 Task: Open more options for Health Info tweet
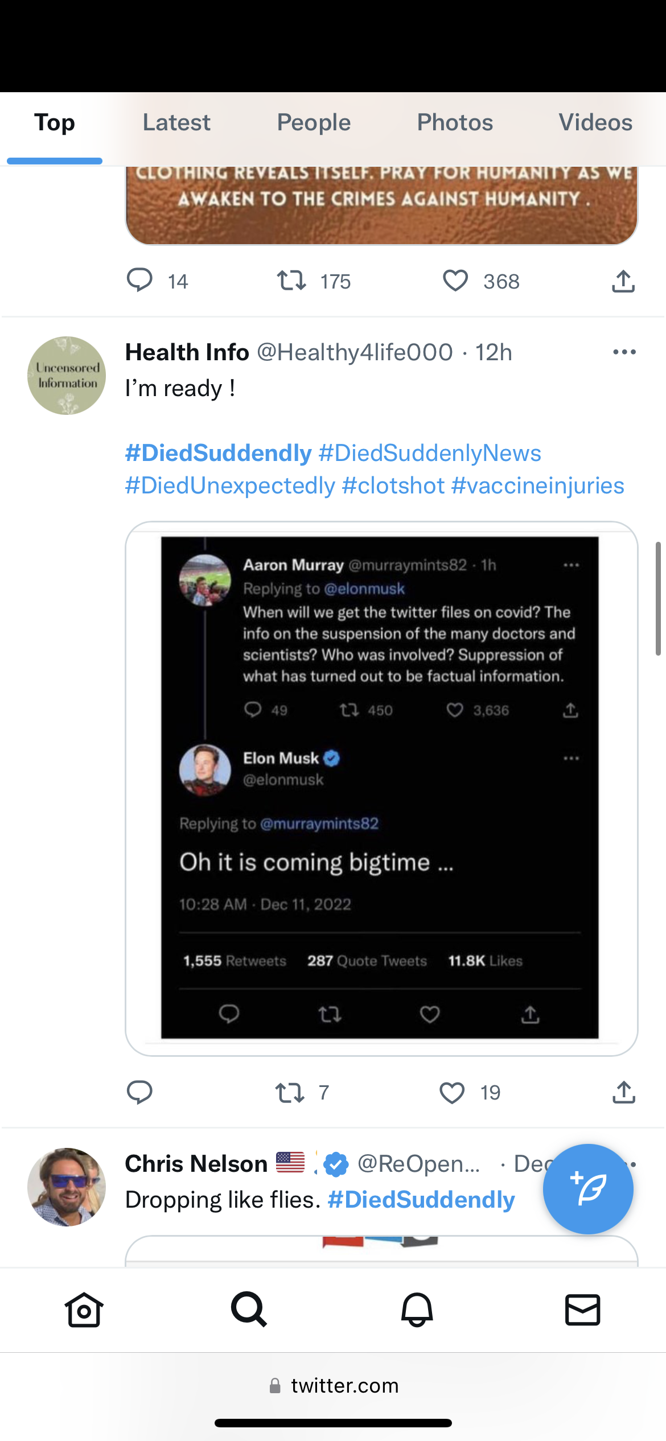pyautogui.click(x=624, y=352)
